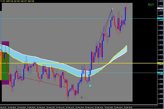164x109 pixels.
Task: Click the 1.30660 price scale label
Action: (161, 1)
